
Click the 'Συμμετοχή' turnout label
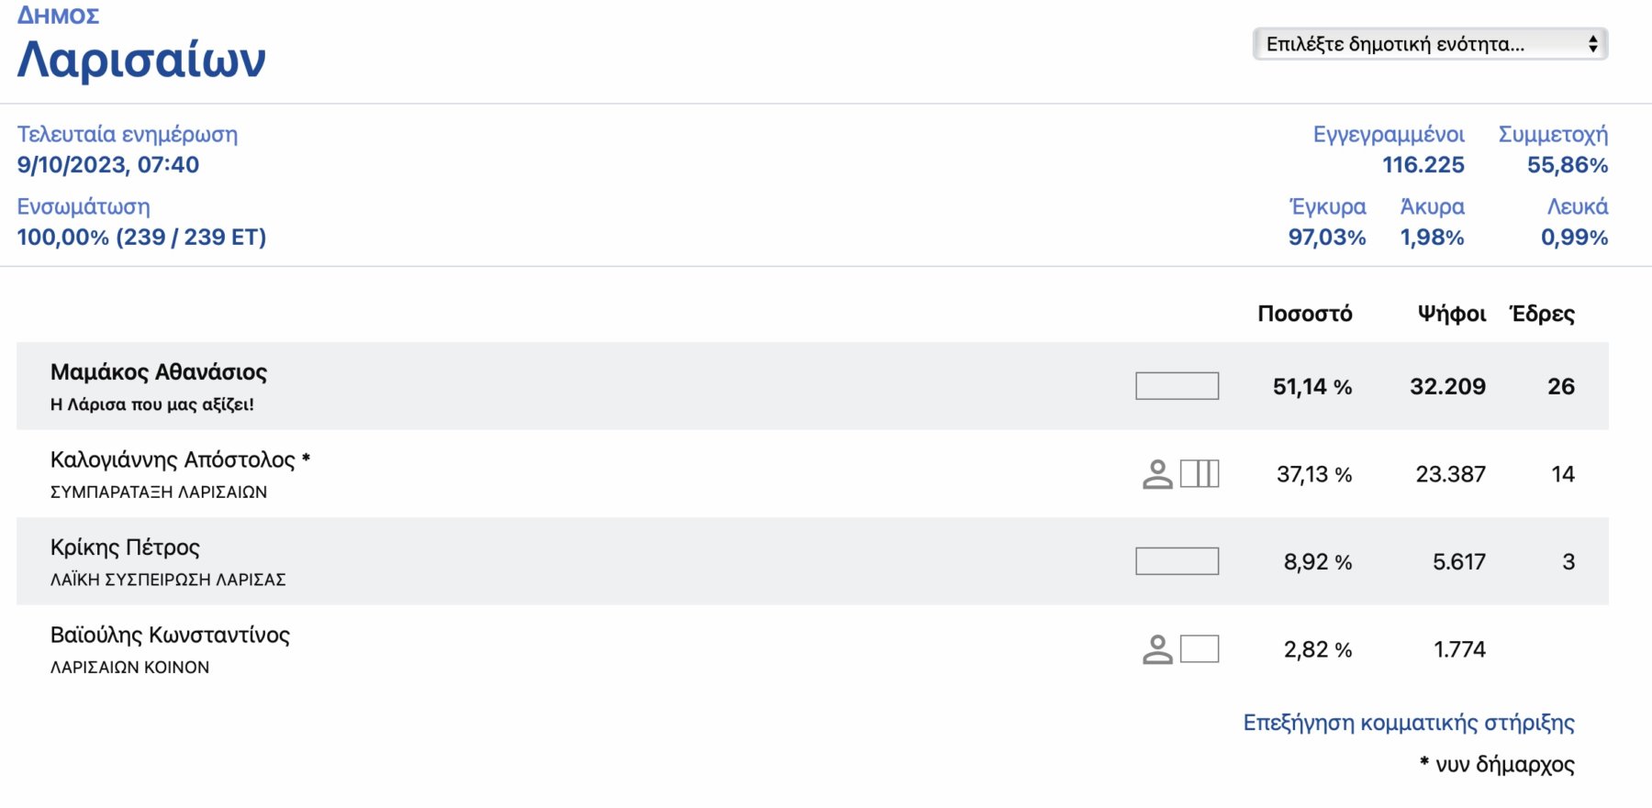tap(1553, 135)
